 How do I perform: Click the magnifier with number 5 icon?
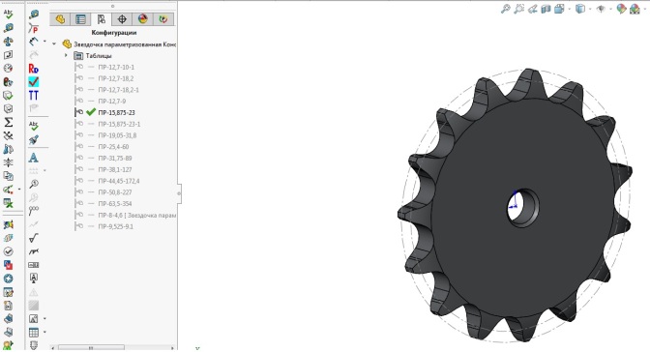point(34,184)
